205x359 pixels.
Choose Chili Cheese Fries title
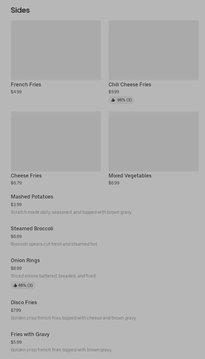[130, 85]
